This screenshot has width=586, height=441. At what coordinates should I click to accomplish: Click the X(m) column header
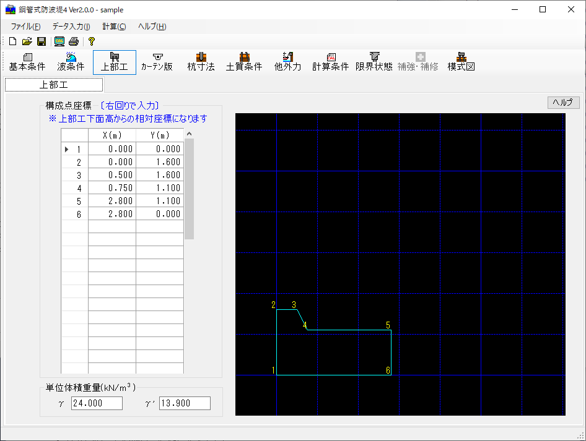pos(112,135)
